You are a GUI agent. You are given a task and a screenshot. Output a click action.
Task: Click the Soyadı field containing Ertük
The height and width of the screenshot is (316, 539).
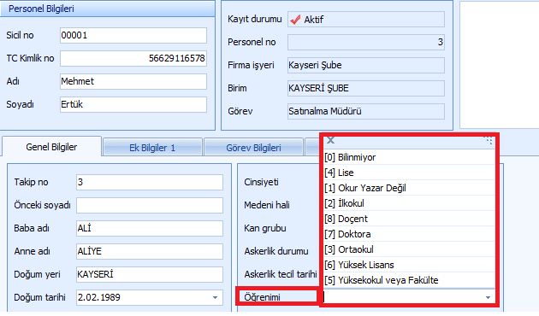coord(133,104)
